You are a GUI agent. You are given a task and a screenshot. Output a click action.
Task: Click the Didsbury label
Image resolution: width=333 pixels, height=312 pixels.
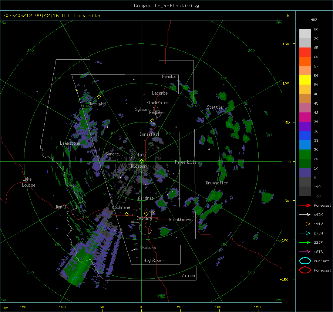pyautogui.click(x=140, y=166)
